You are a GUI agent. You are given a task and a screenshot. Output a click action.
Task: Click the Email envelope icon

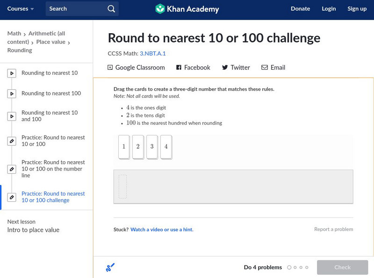tap(265, 68)
